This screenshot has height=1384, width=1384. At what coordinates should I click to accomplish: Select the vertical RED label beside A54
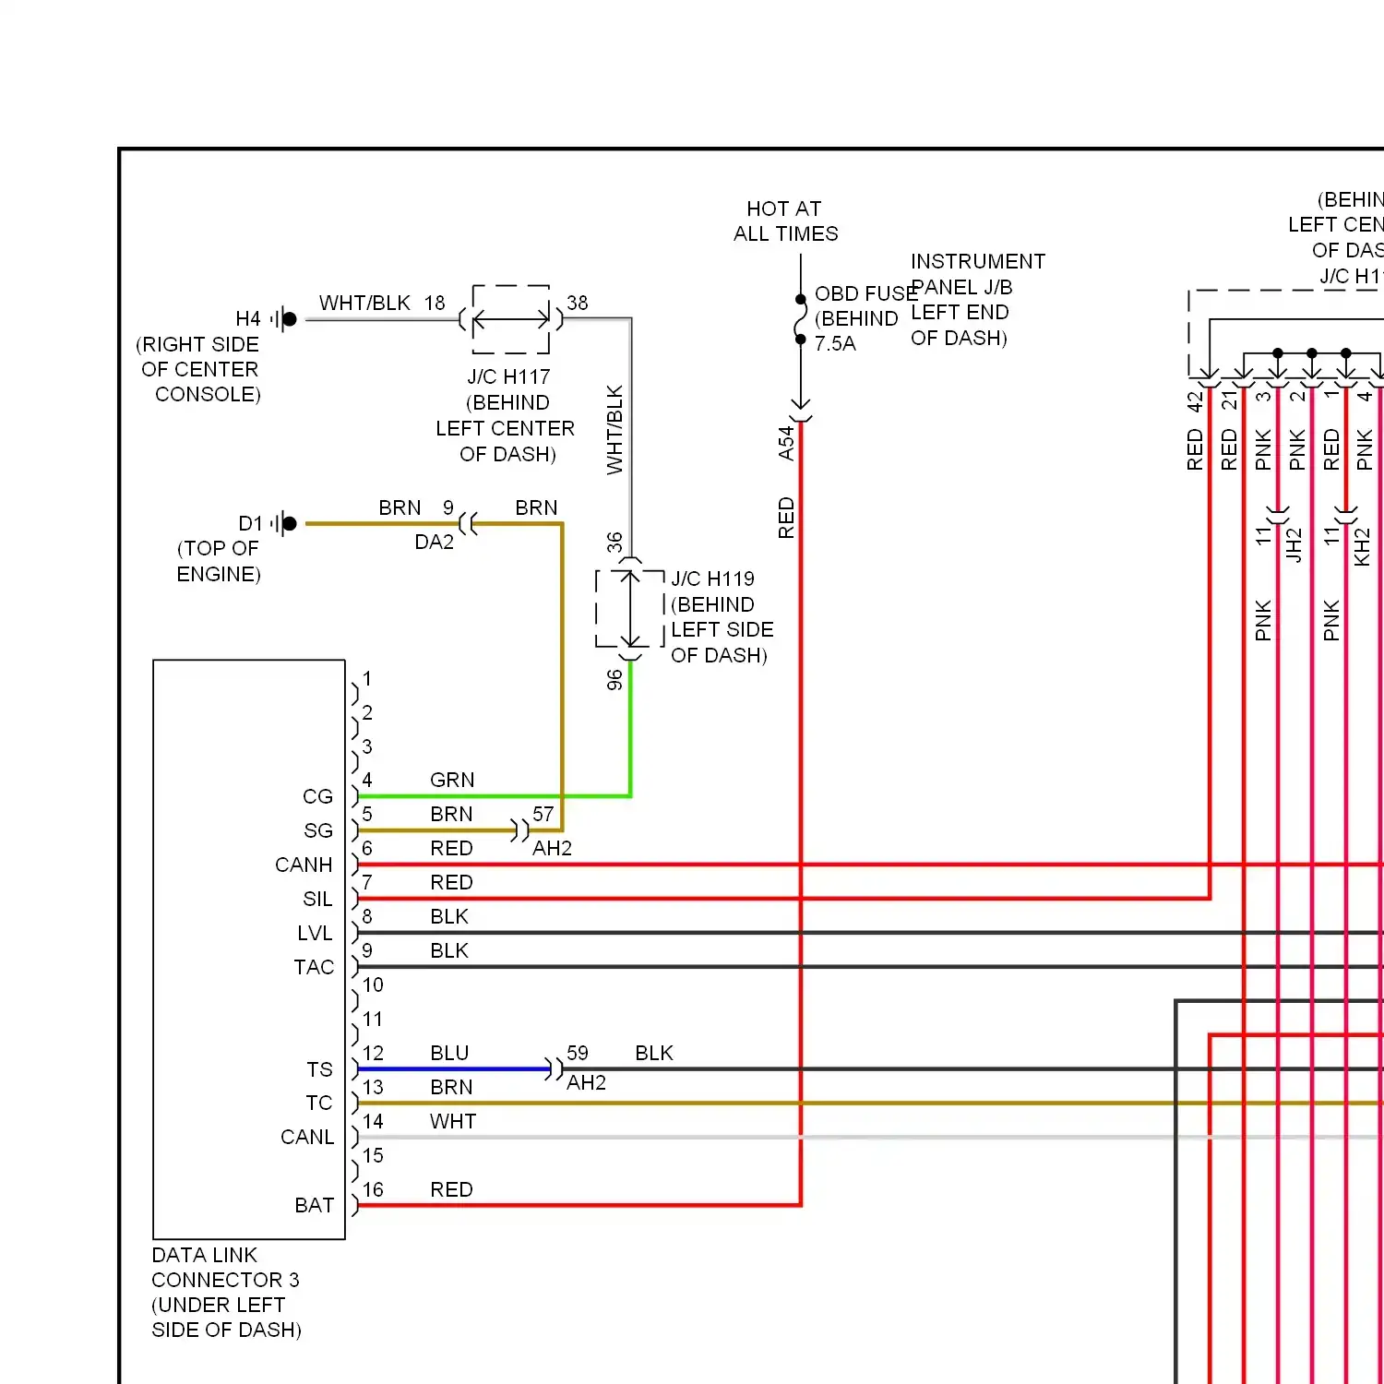786,518
